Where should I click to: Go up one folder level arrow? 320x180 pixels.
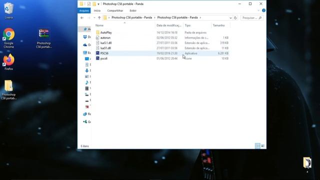tap(99, 18)
